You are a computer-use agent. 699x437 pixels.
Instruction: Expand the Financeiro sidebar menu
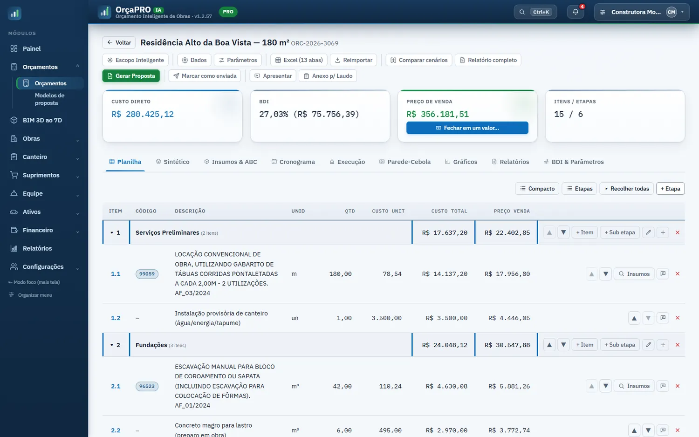coord(44,230)
